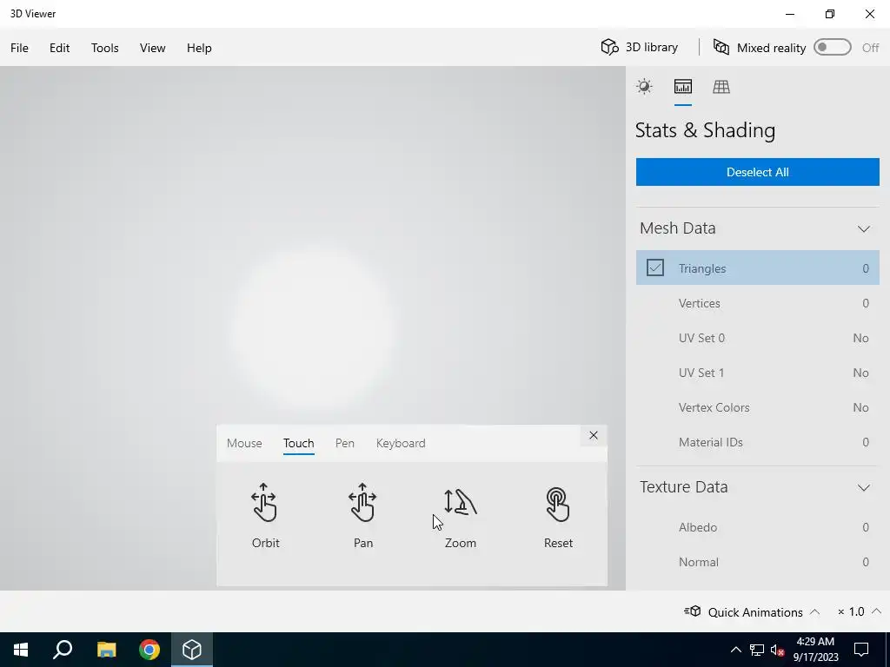
Task: Open the × 1.0 speed dropdown
Action: tap(860, 611)
